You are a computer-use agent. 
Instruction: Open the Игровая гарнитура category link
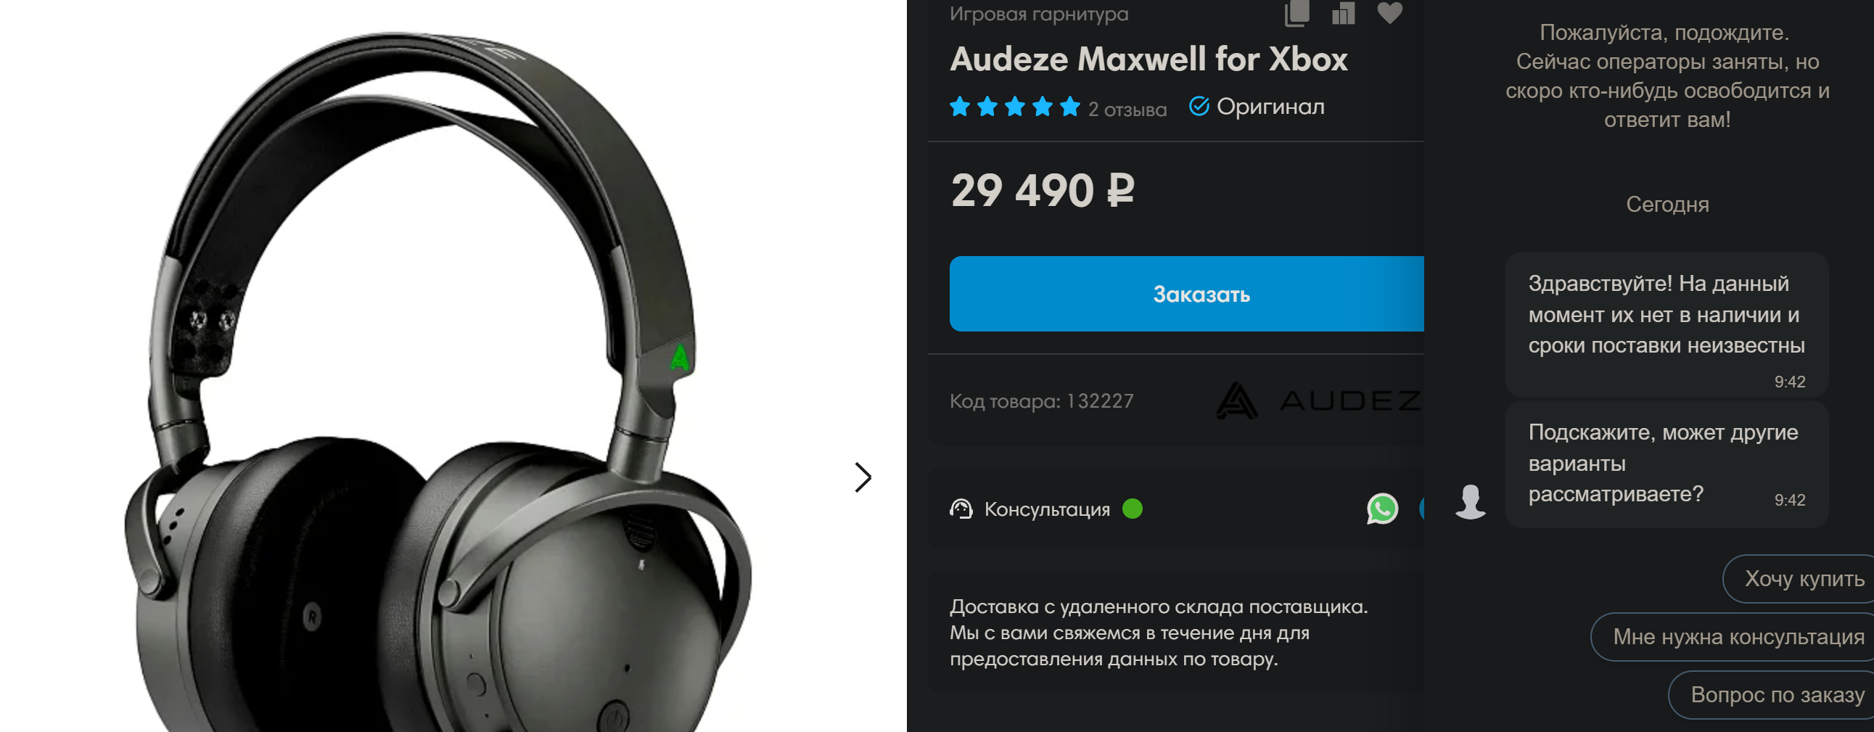click(1039, 13)
